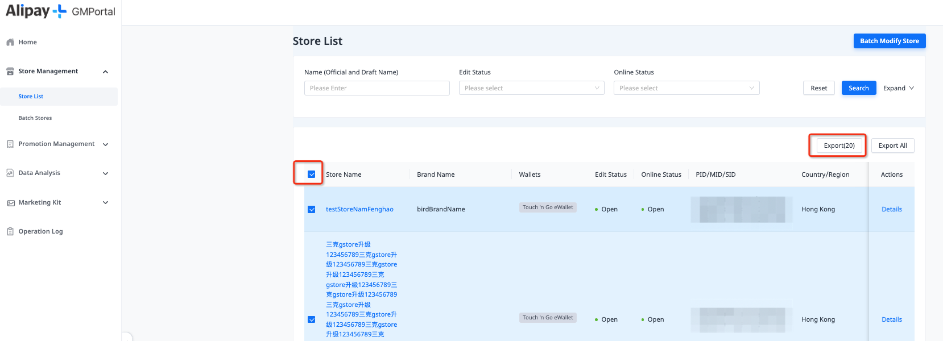Viewport: 943px width, 341px height.
Task: Click the Home house icon
Action: point(10,42)
